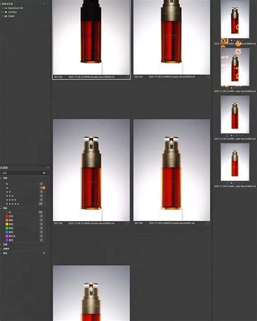Select the Serum0851 thumbnail in the browser
257x321 pixels.
pyautogui.click(x=235, y=114)
